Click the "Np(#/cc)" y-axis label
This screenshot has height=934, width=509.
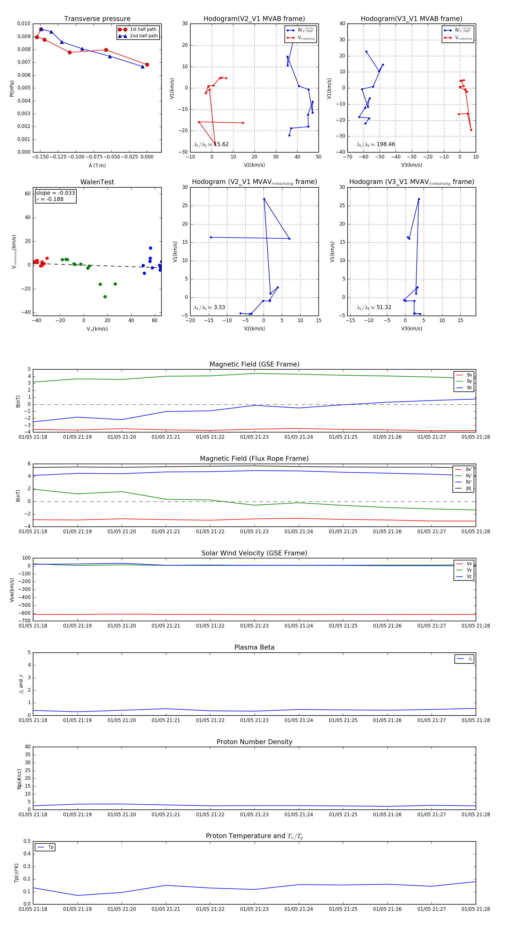coord(19,779)
